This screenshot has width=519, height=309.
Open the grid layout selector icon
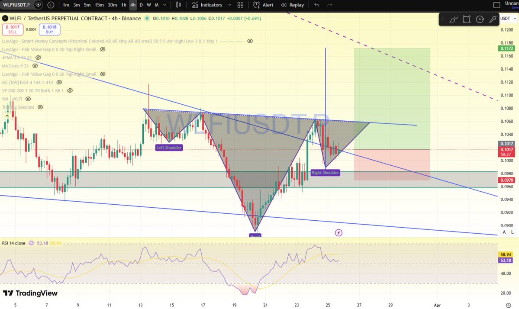(x=240, y=5)
